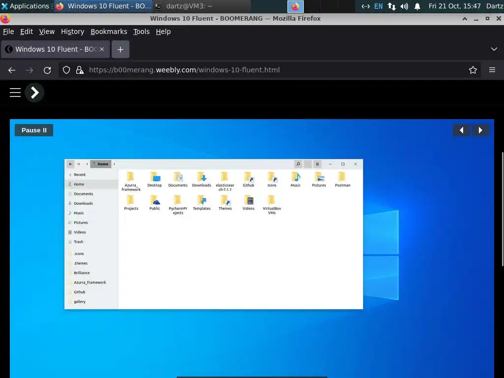Viewport: 504px width, 378px height.
Task: Open the tracking protection shield
Action: pos(66,70)
